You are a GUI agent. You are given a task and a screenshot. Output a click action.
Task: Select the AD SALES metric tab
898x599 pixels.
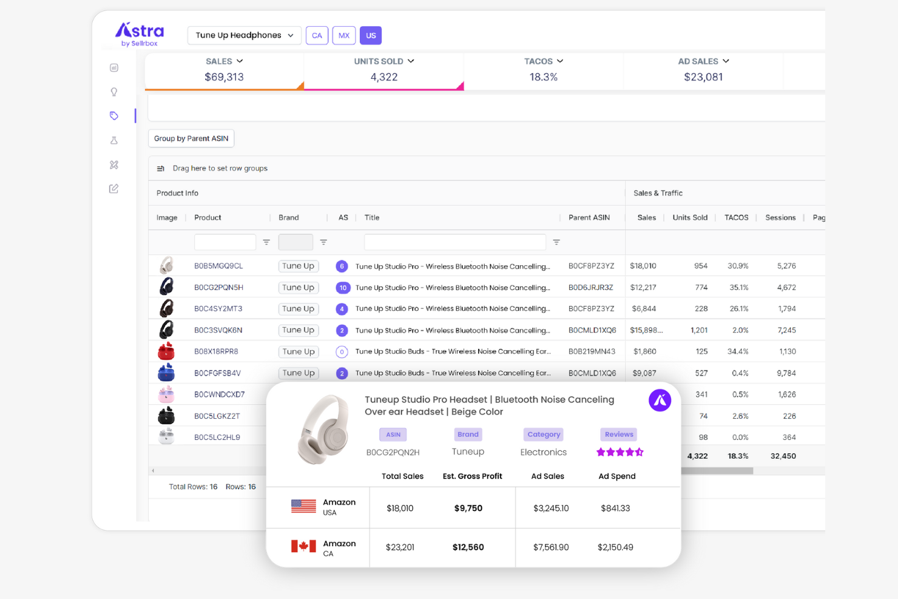click(x=703, y=69)
